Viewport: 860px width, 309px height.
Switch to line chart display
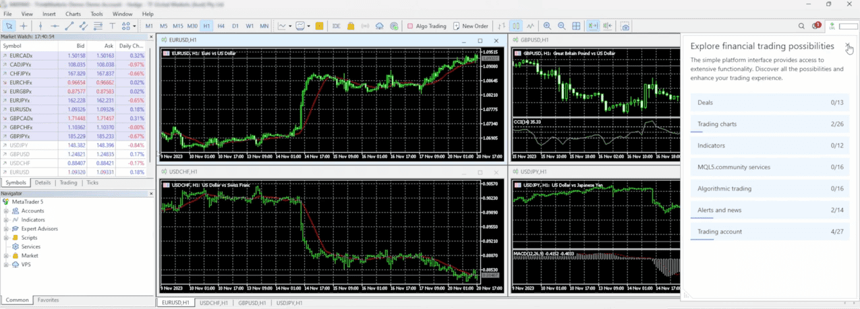tap(530, 26)
